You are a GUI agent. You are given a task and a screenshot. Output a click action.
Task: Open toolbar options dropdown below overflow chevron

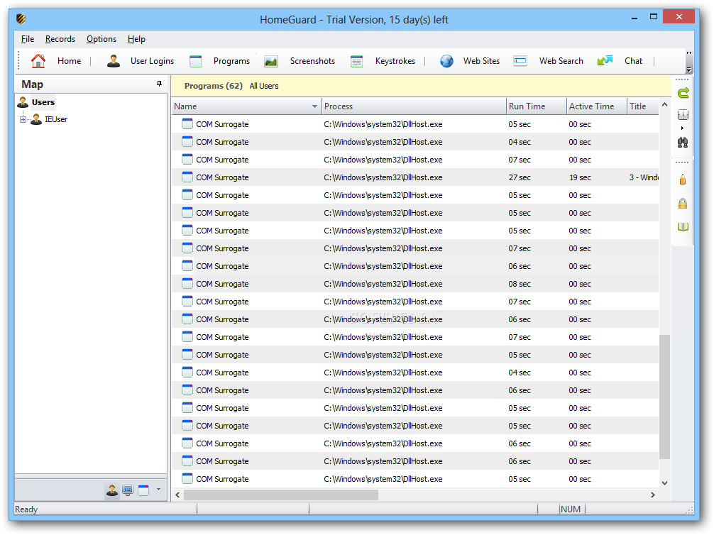689,70
